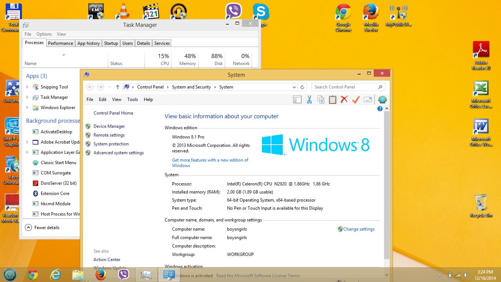This screenshot has width=501, height=282.
Task: Select the Recycle Bin desktop icon
Action: tap(481, 206)
